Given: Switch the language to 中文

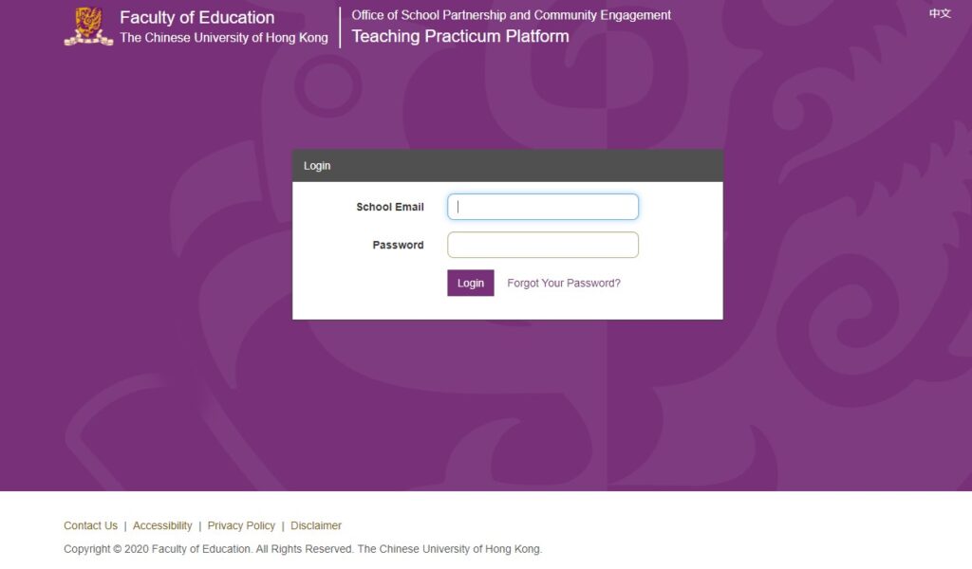Looking at the screenshot, I should point(940,13).
